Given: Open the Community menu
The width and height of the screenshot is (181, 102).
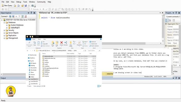Looking at the screenshot, I should click(x=41, y=2).
